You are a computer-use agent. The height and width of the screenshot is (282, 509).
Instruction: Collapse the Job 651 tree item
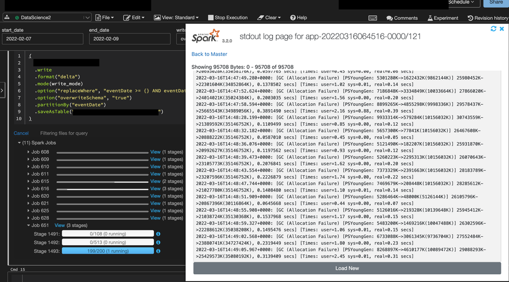(28, 226)
